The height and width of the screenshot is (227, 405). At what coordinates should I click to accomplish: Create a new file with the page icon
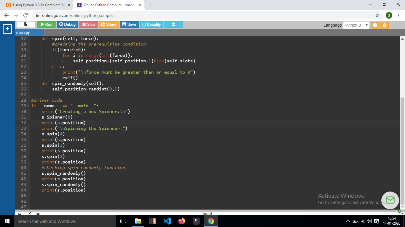[x=26, y=25]
